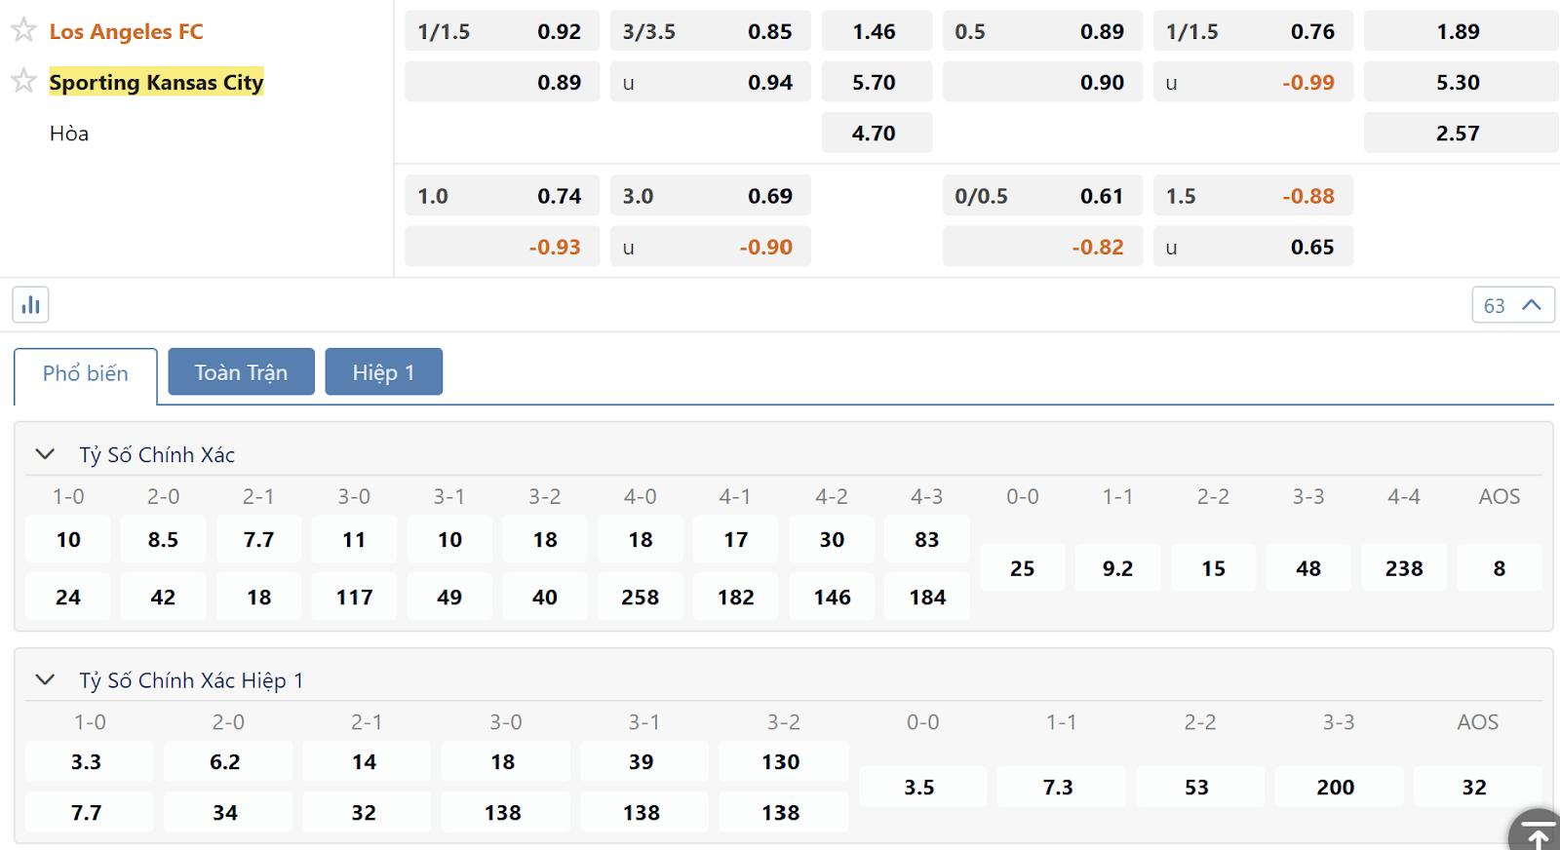Pick correct score 2-2 odds 15
This screenshot has height=850, width=1560.
point(1214,568)
